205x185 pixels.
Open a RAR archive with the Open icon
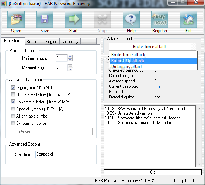pos(16,19)
